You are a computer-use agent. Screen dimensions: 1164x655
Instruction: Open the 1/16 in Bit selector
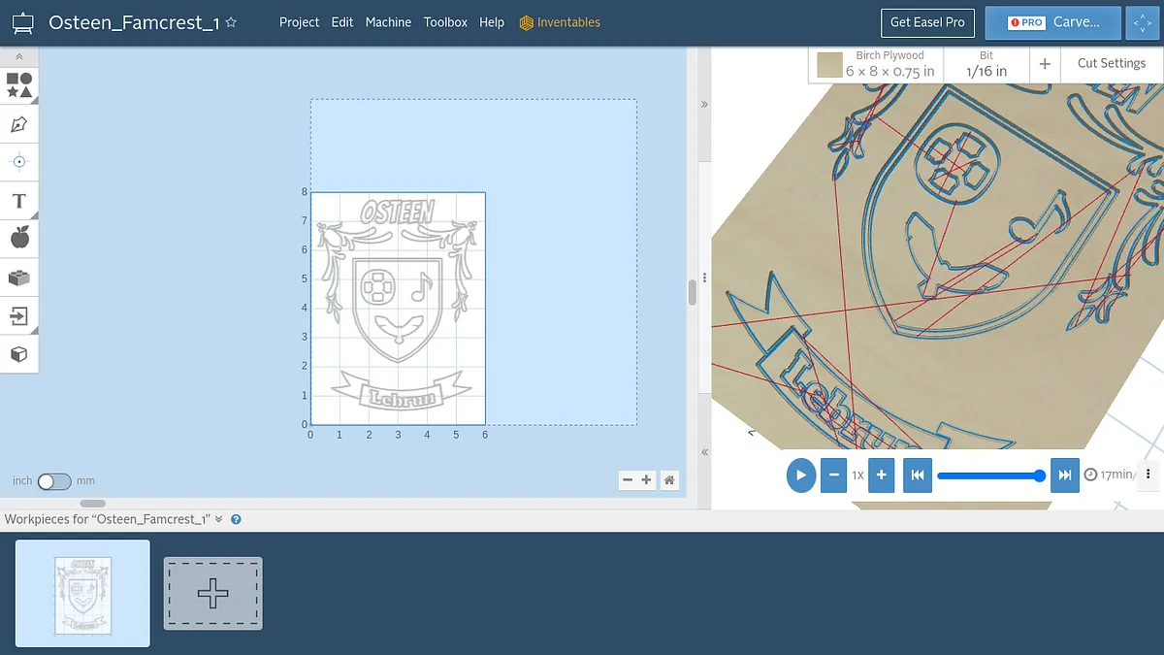coord(986,64)
